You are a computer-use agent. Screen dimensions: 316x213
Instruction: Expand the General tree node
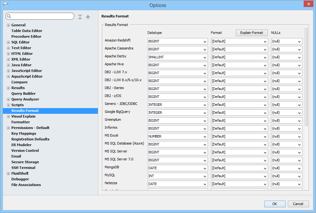point(8,25)
